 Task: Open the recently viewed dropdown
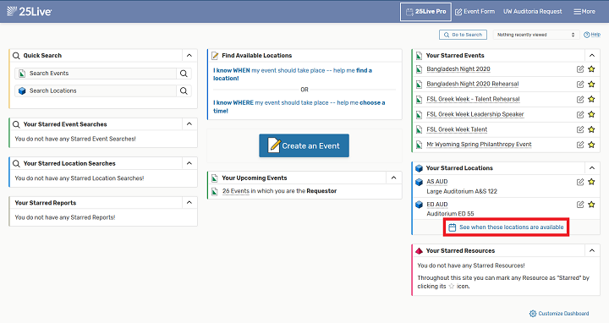tap(535, 35)
